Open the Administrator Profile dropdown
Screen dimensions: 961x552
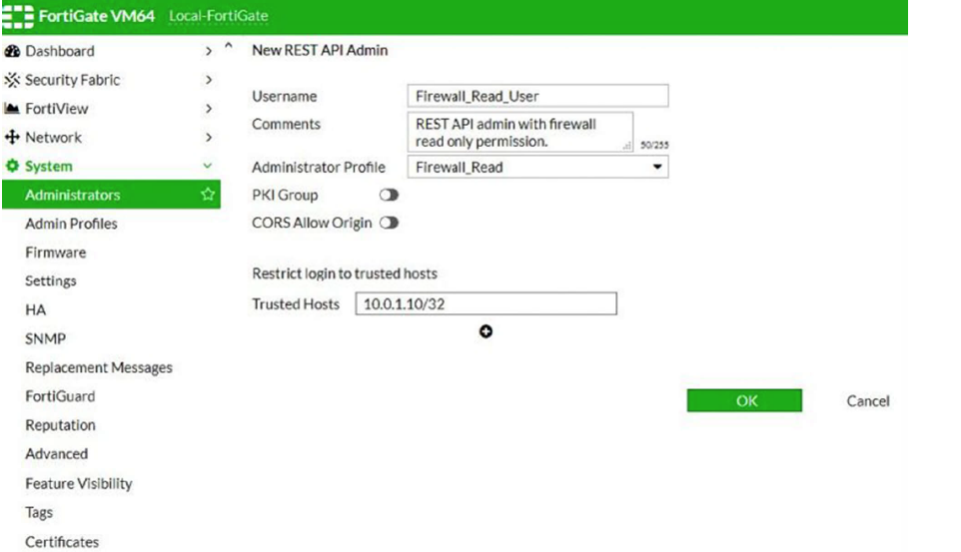pos(537,167)
